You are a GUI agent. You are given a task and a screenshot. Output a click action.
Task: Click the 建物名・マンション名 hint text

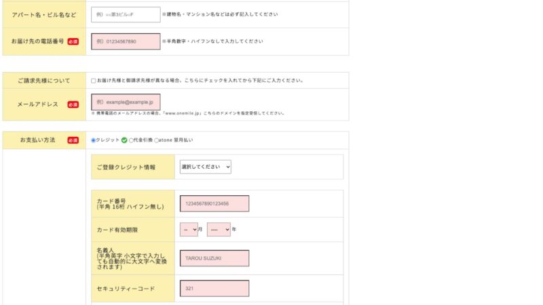[x=220, y=14]
